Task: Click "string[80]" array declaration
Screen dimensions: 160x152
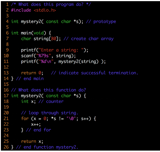Action: tap(46, 39)
